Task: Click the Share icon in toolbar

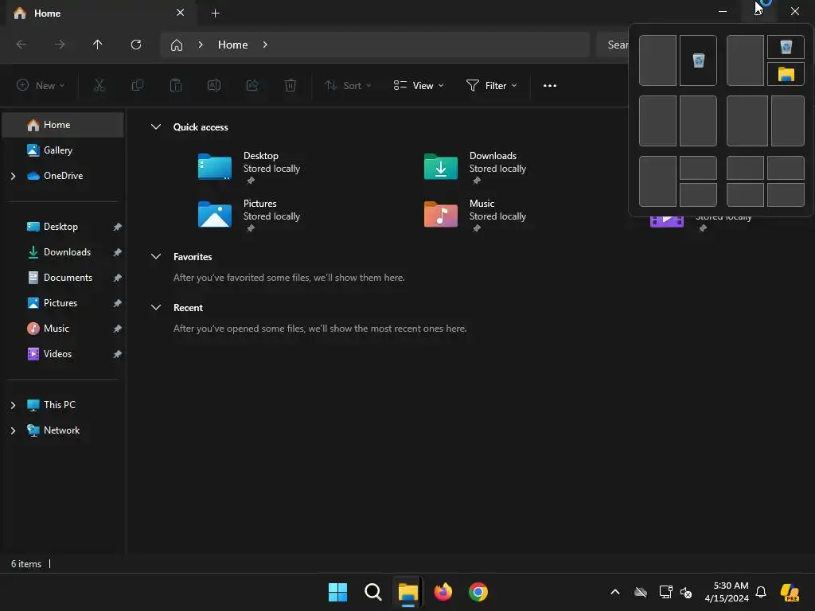Action: [x=252, y=85]
